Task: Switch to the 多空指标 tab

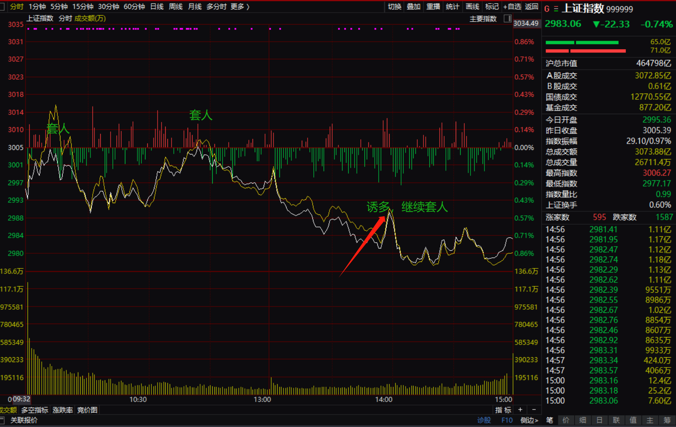Action: click(x=34, y=410)
